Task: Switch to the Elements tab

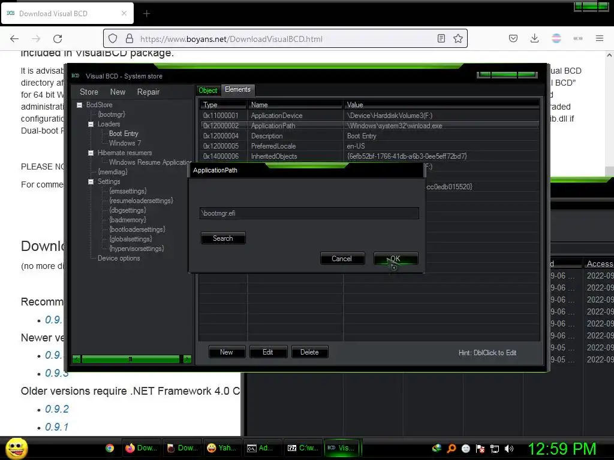Action: tap(237, 90)
